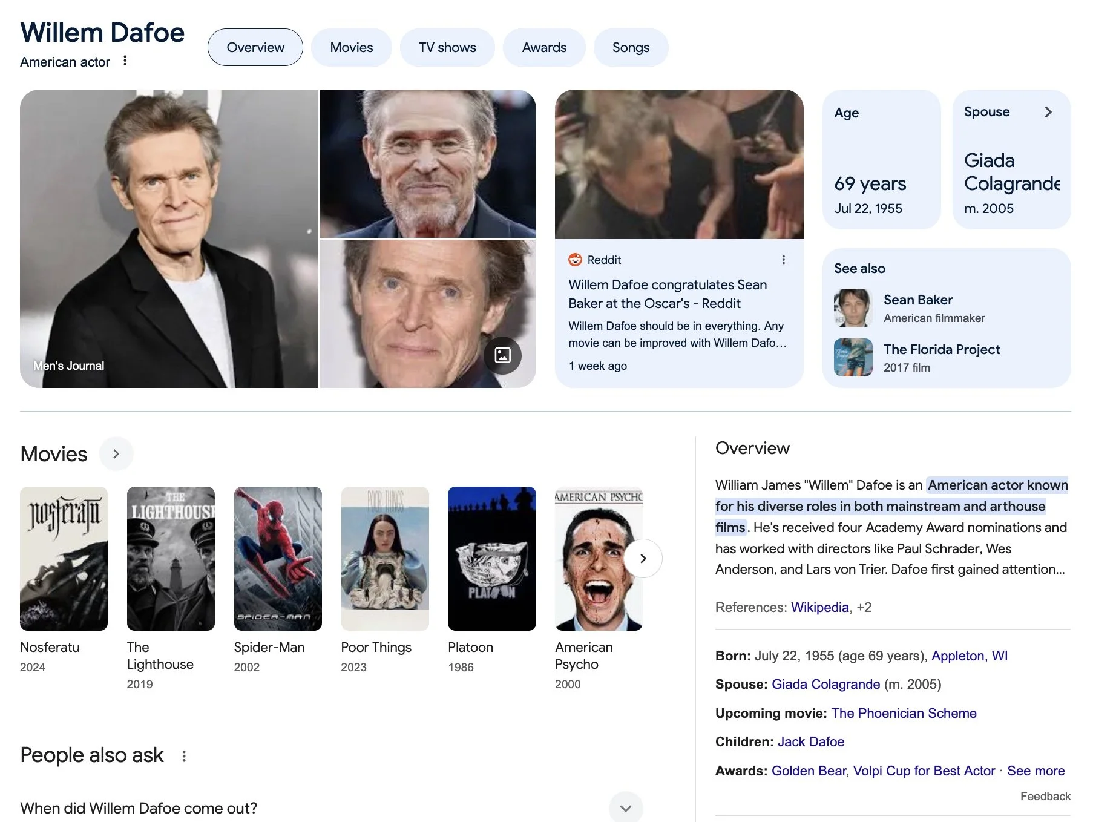The width and height of the screenshot is (1093, 822).
Task: Open the Poor Things title text
Action: tap(376, 647)
